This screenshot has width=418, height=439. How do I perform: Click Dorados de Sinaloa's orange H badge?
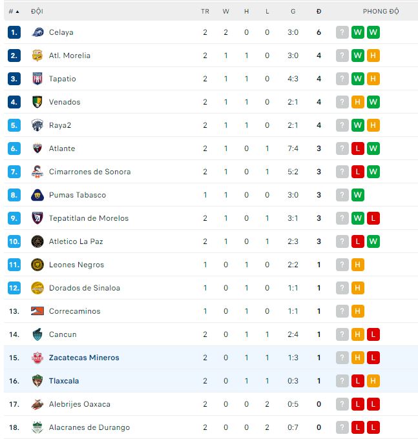click(358, 288)
